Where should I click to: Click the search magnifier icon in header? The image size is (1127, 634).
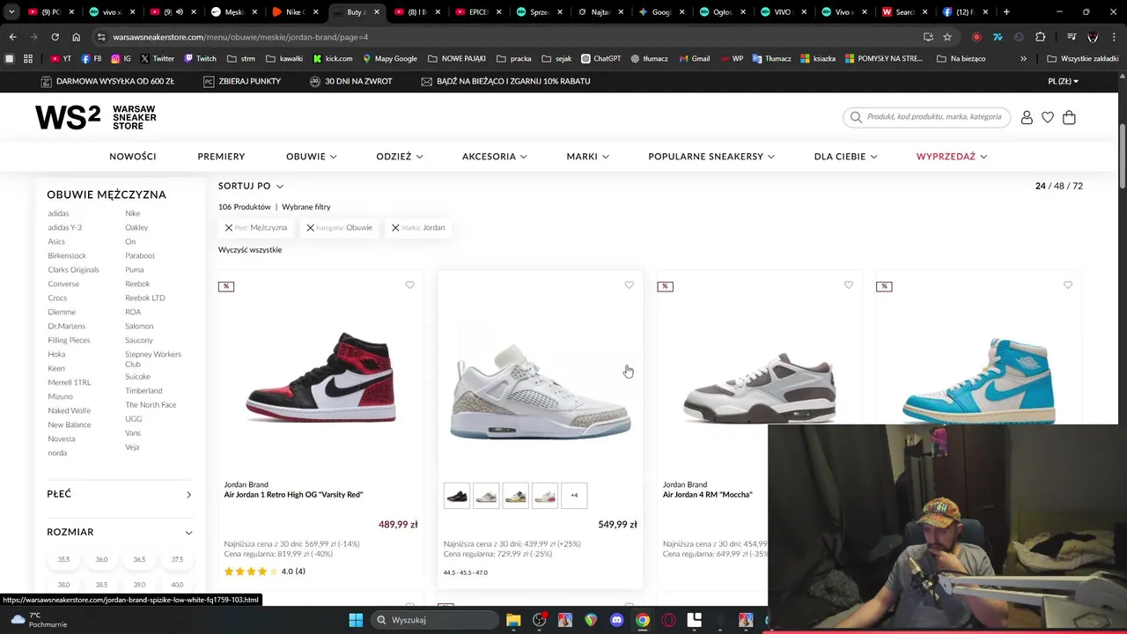(856, 117)
